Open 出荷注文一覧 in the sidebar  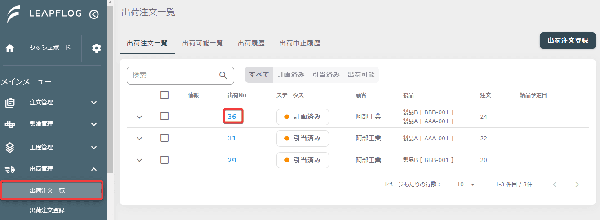52,190
